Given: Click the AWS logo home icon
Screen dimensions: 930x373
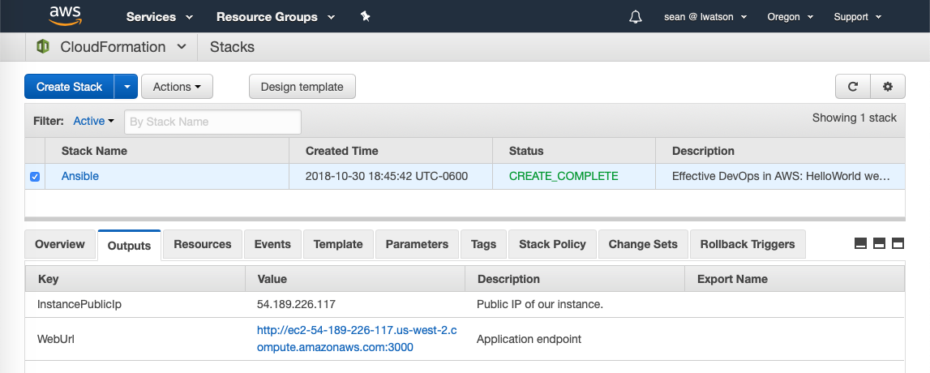Looking at the screenshot, I should 64,16.
